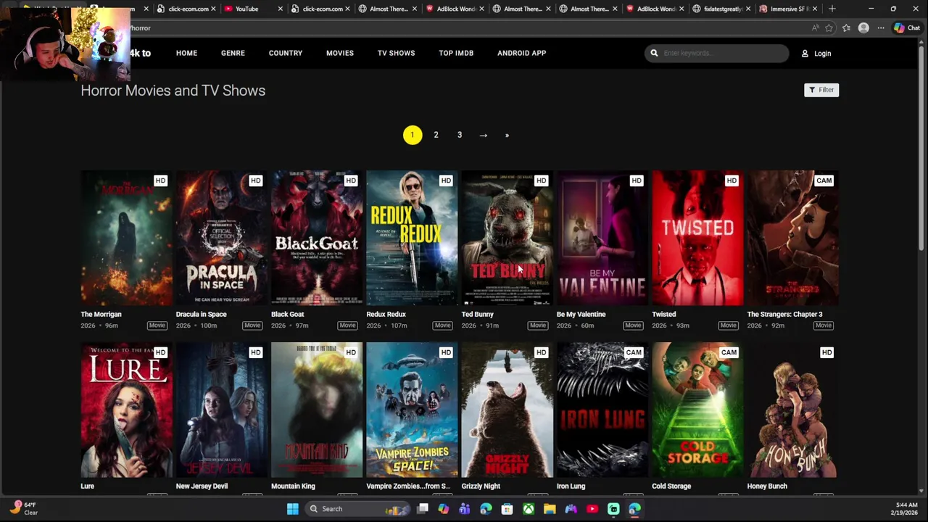Open the game controller app on taskbar
The image size is (928, 522).
571,509
